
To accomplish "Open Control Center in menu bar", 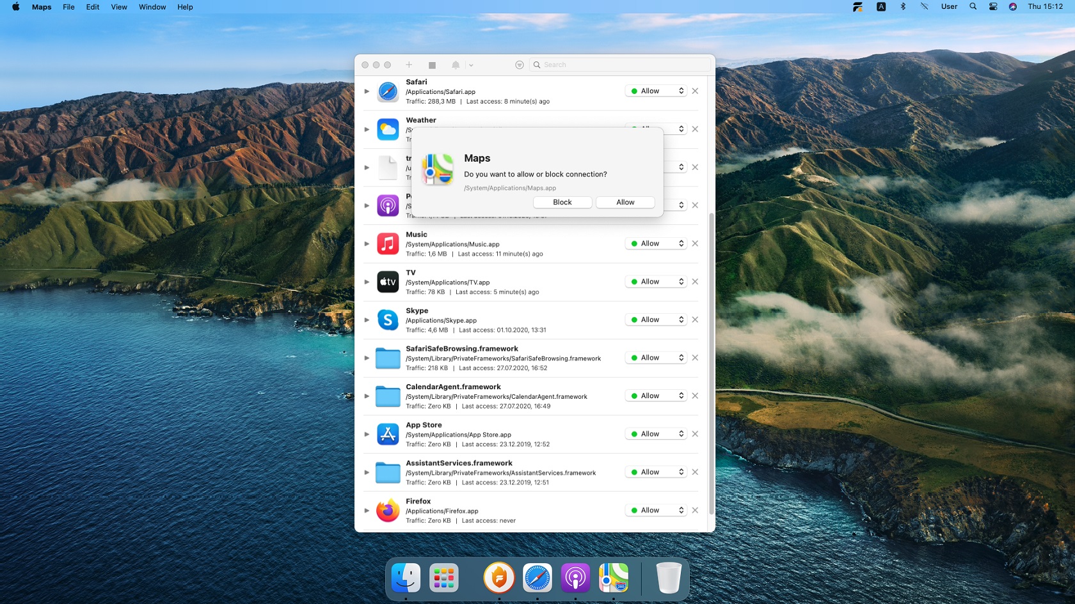I will click(993, 6).
